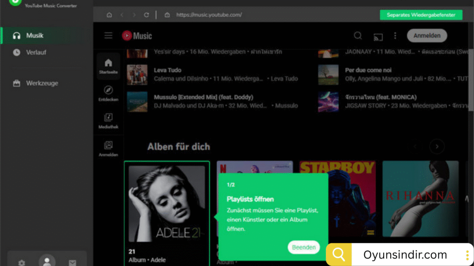This screenshot has width=474, height=266.
Task: Open the Entdecken compass section
Action: coord(108,93)
